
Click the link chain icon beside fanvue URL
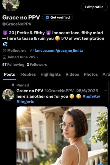pyautogui.click(x=32, y=51)
